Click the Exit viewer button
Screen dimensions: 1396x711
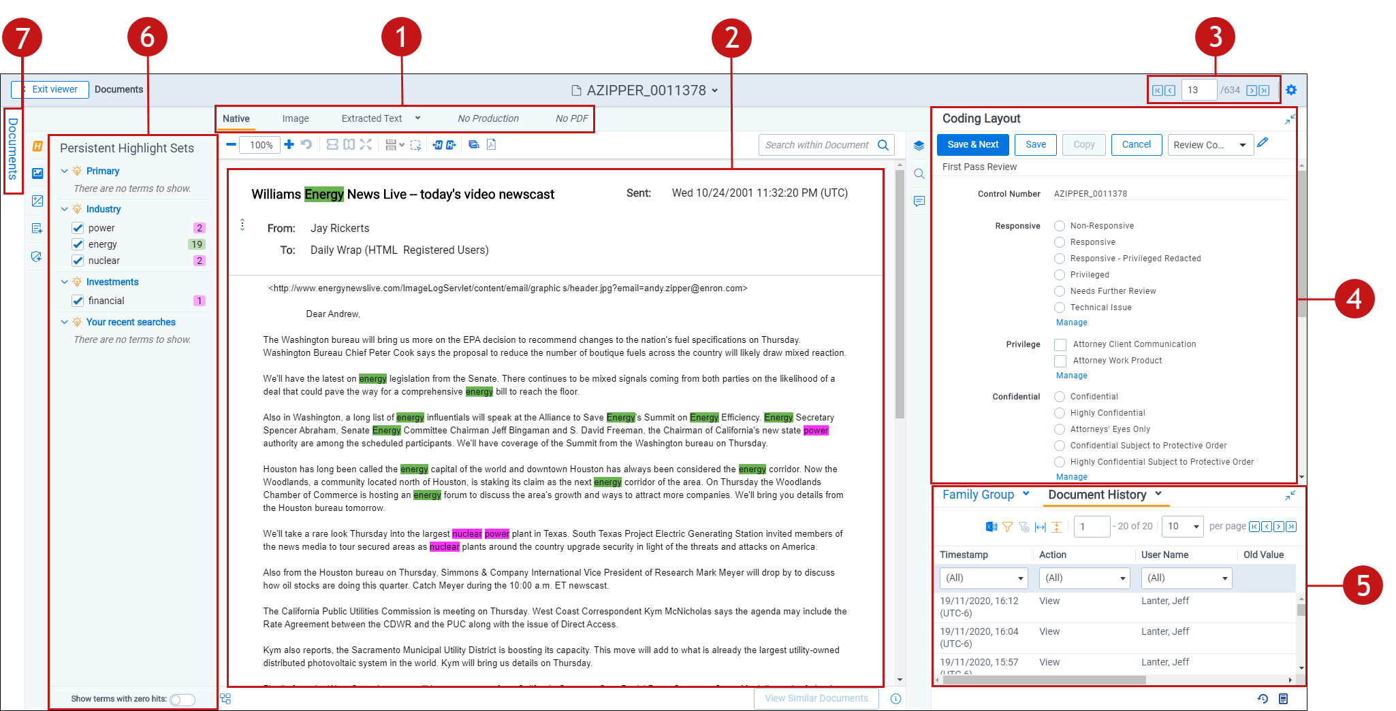pyautogui.click(x=50, y=90)
